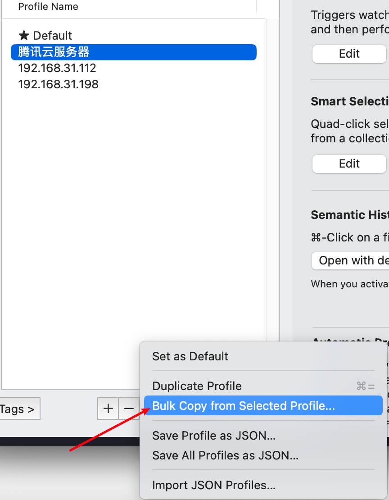The height and width of the screenshot is (500, 389).
Task: Choose Save All Profiles as JSON
Action: [x=225, y=455]
